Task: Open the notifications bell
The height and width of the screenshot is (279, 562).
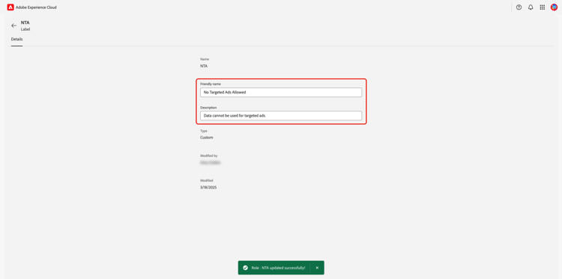Action: click(531, 7)
